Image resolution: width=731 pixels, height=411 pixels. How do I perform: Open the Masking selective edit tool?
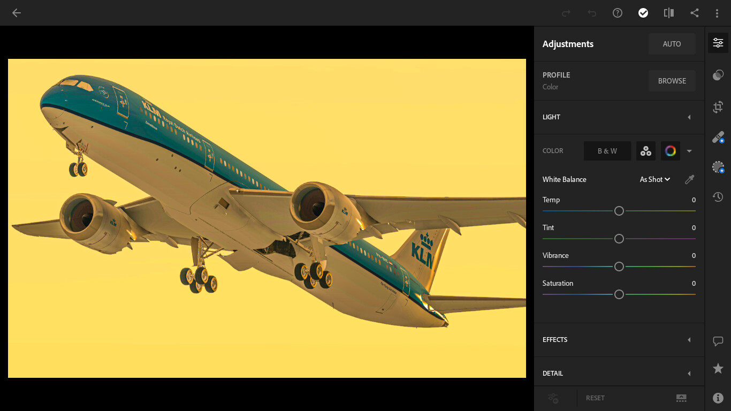[x=718, y=167]
